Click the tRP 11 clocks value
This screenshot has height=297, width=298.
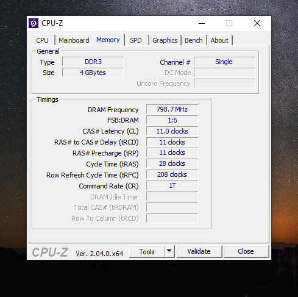click(x=172, y=152)
